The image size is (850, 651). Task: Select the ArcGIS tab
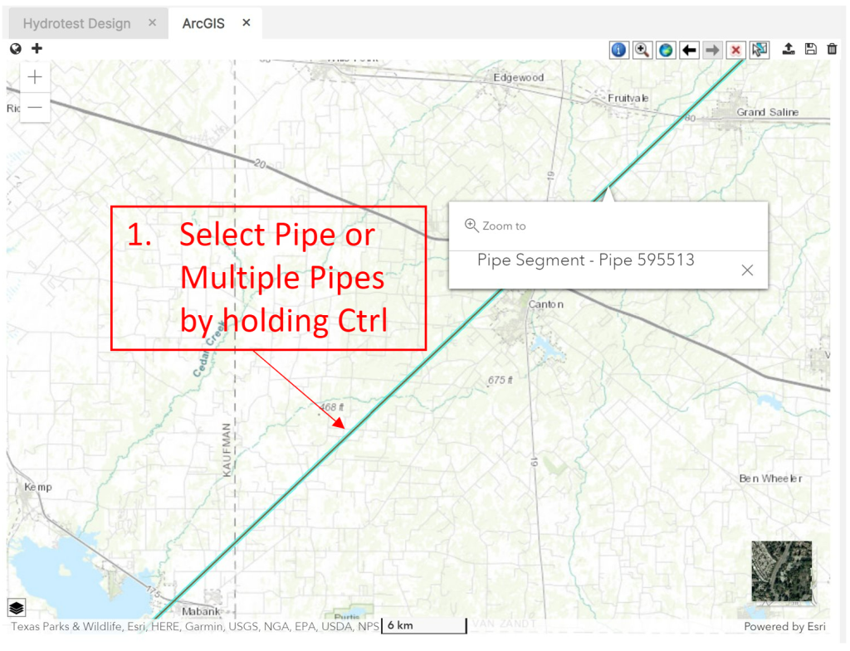pyautogui.click(x=203, y=23)
